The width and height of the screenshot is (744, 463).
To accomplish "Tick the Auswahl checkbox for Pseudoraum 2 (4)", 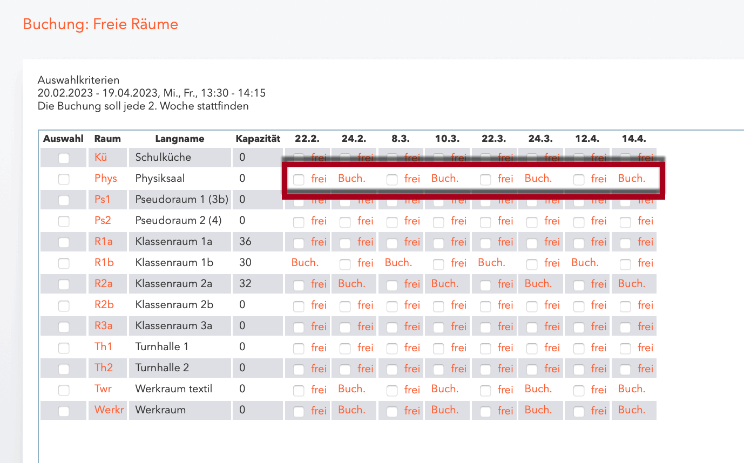I will [64, 221].
